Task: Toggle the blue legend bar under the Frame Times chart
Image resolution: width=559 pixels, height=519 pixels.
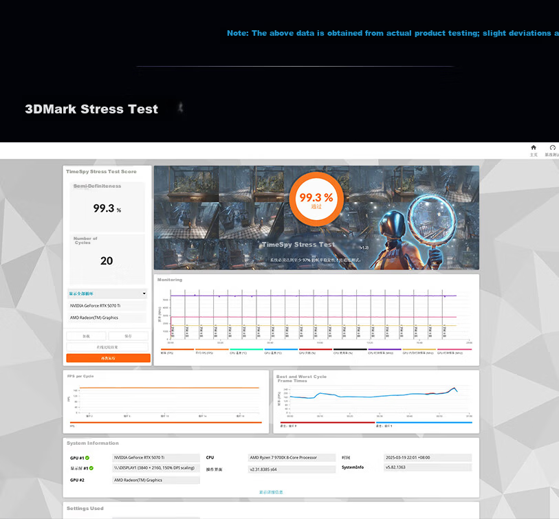Action: tap(424, 422)
